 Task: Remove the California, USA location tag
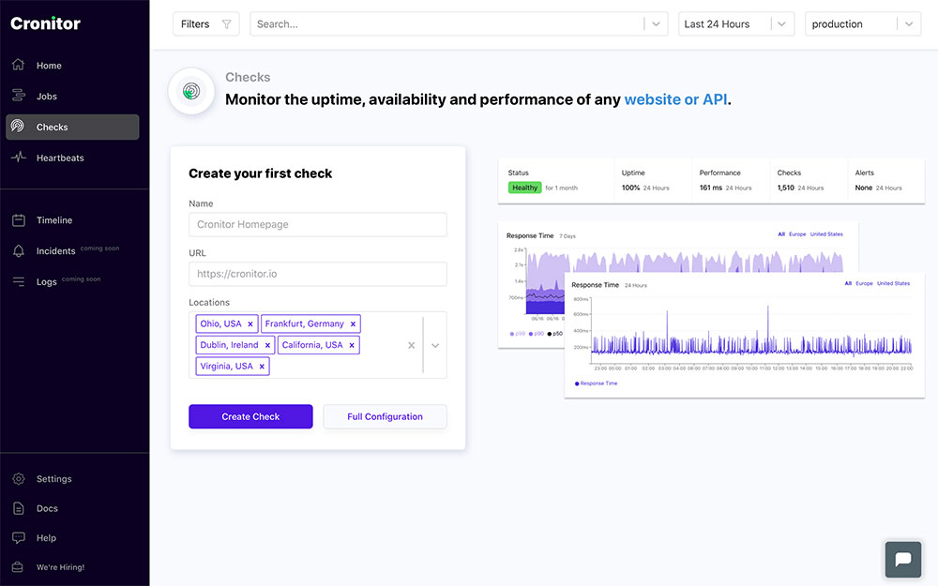(x=352, y=345)
